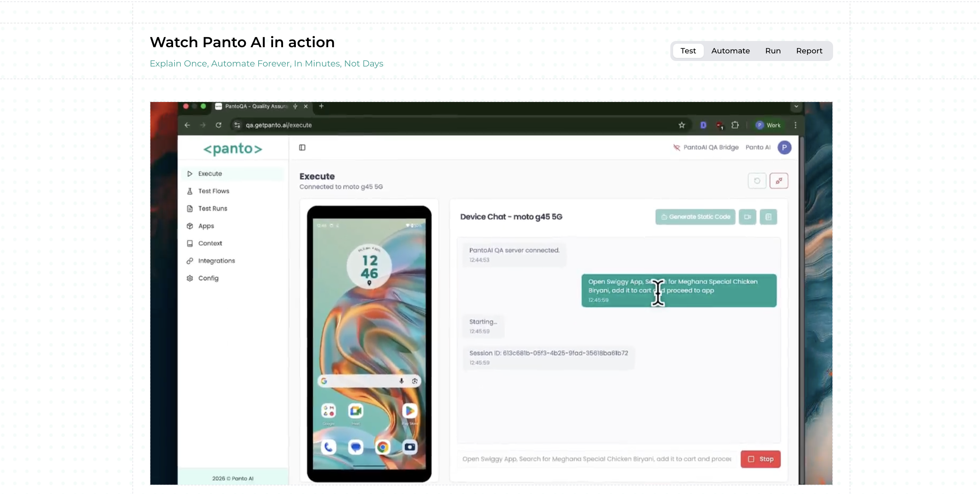Expand the browser tab search chevron
The image size is (980, 494).
point(796,106)
